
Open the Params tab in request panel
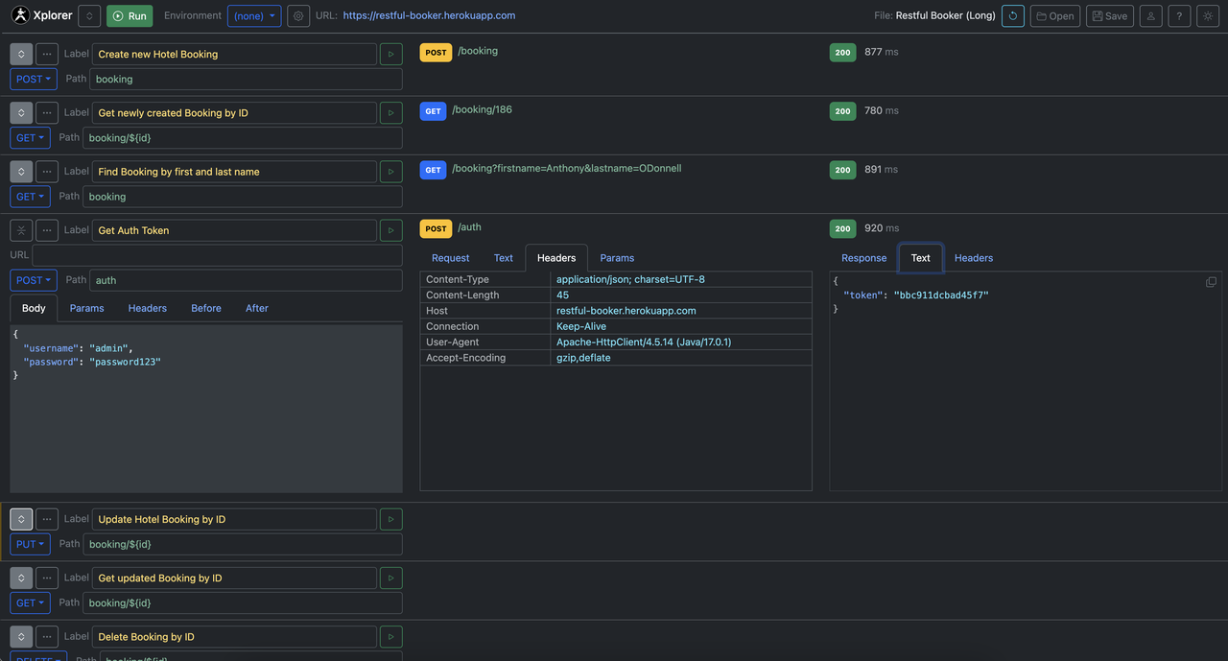click(x=617, y=258)
